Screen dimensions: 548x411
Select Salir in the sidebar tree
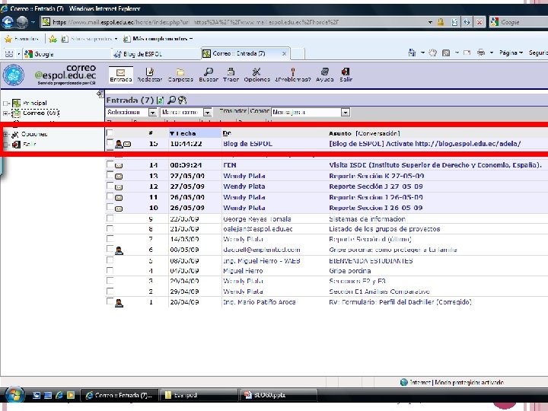[x=30, y=144]
